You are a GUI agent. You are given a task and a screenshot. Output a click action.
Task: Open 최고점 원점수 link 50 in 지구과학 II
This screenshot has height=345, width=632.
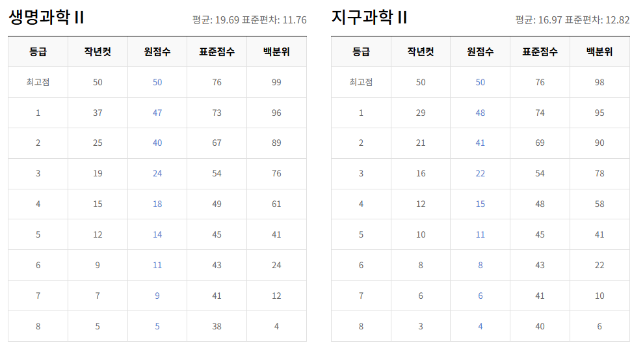481,82
